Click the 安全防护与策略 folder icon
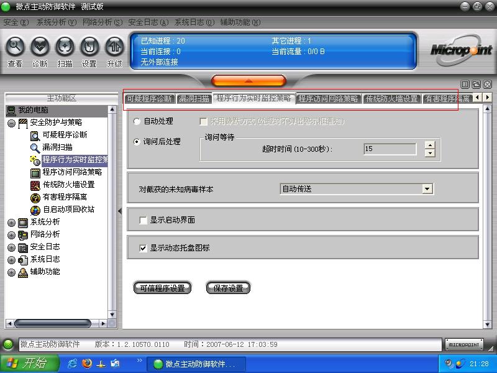The image size is (497, 373). pyautogui.click(x=23, y=123)
